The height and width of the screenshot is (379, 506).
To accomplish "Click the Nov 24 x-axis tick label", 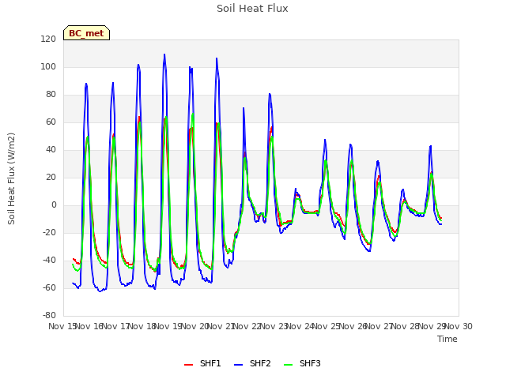I will 300,326.
